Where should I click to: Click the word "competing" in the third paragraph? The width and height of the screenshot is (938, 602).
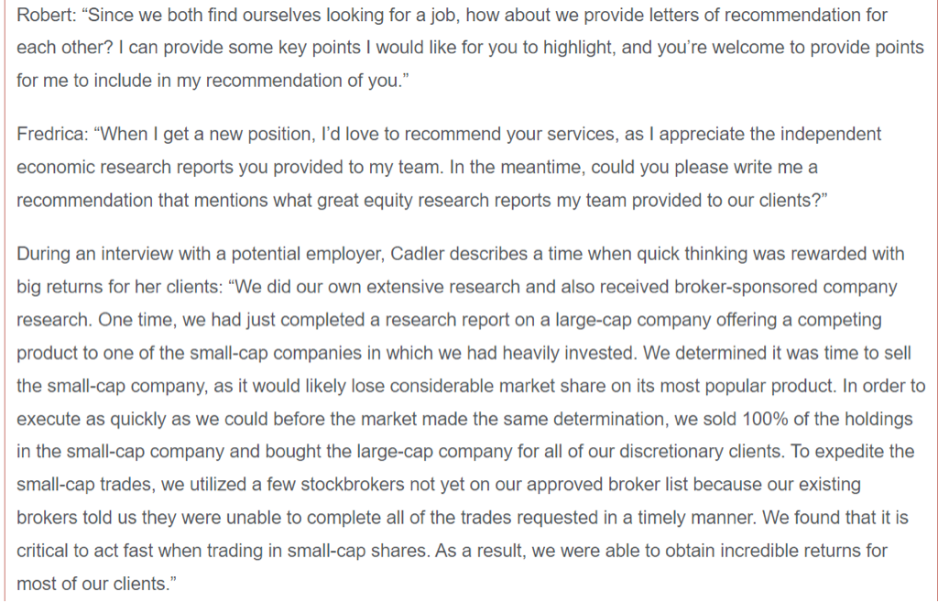pyautogui.click(x=813, y=320)
